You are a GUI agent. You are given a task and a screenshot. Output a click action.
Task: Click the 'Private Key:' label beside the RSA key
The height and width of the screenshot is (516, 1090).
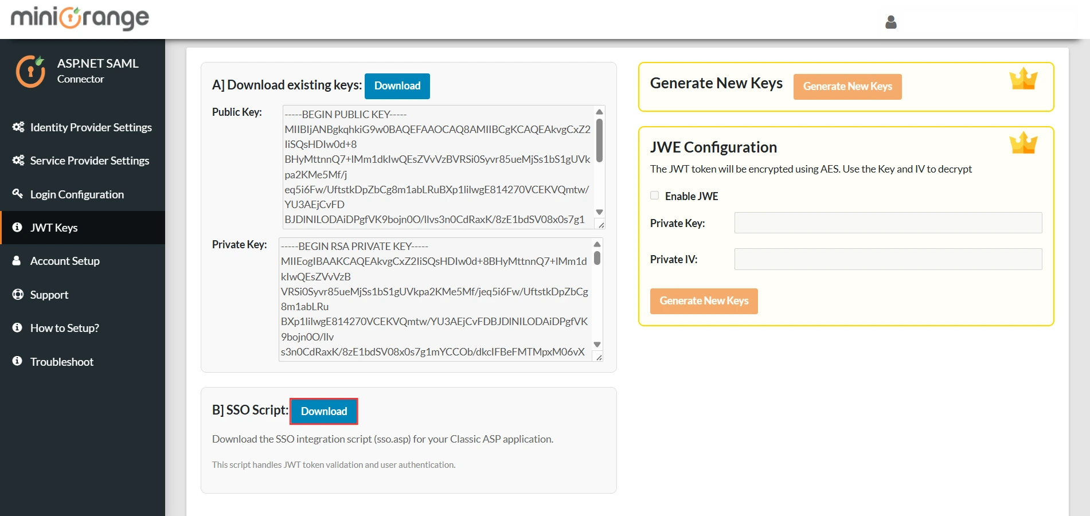[240, 244]
